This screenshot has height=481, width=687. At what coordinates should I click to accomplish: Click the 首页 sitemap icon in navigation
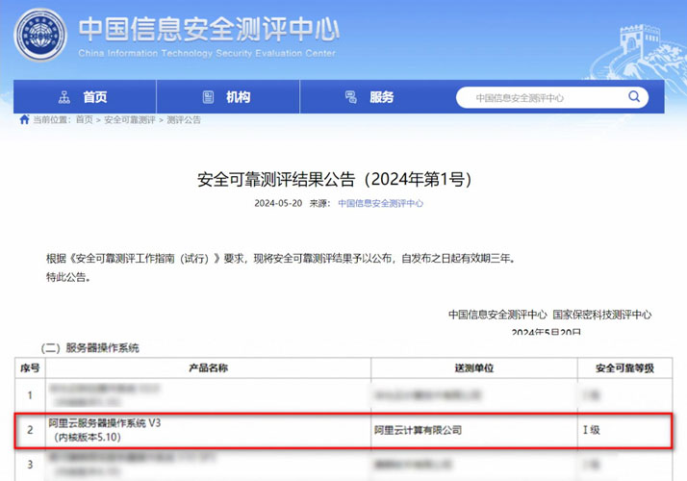[64, 97]
